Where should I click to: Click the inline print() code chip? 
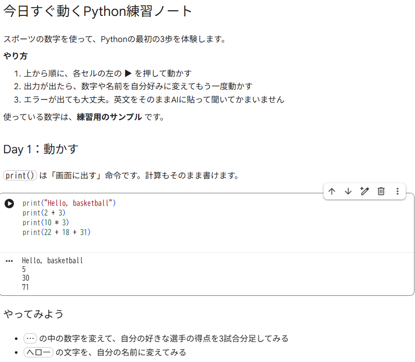click(x=20, y=175)
